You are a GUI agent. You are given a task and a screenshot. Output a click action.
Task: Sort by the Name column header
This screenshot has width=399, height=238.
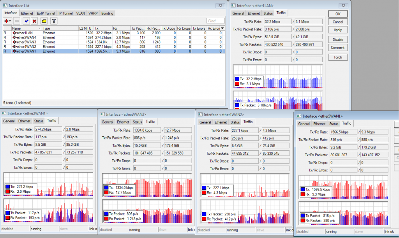click(26, 28)
